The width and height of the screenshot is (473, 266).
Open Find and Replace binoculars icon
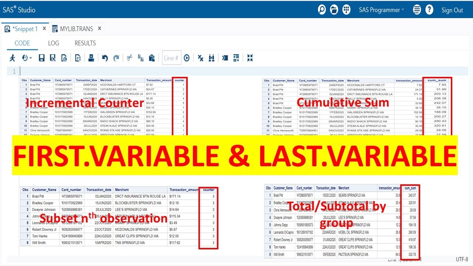point(212,58)
